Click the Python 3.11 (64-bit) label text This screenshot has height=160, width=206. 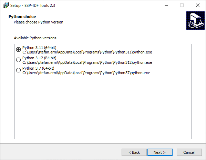(39, 48)
